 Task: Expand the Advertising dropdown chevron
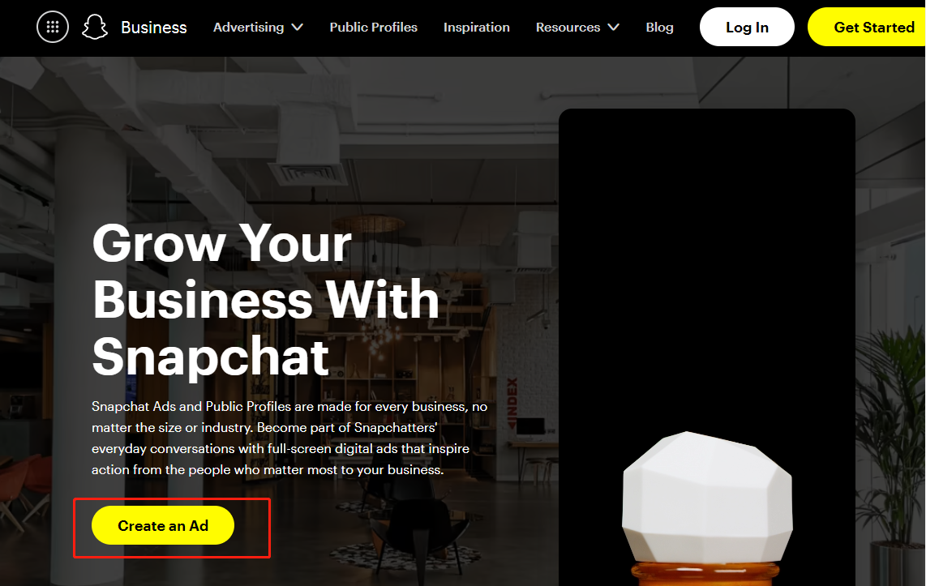click(298, 27)
